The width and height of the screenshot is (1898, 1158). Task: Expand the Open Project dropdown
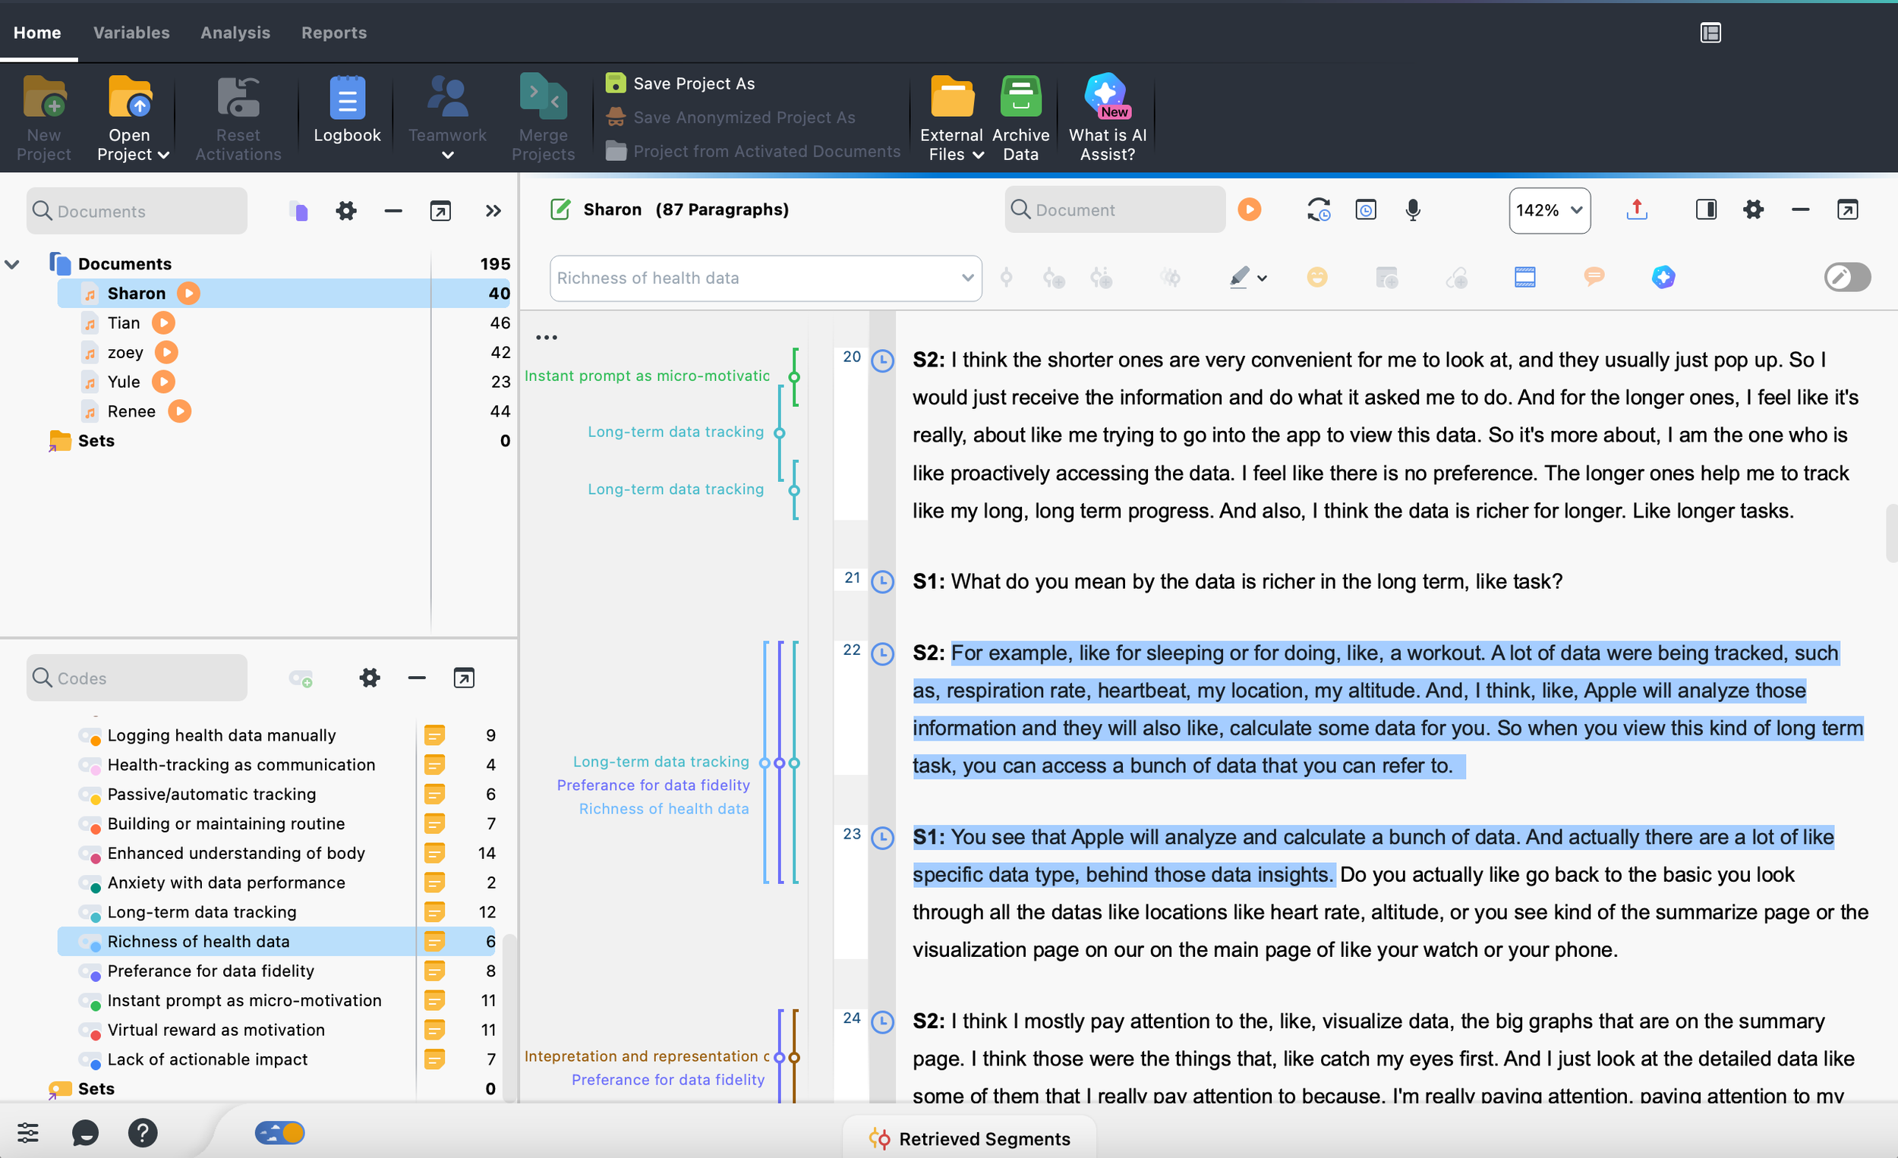pyautogui.click(x=163, y=155)
